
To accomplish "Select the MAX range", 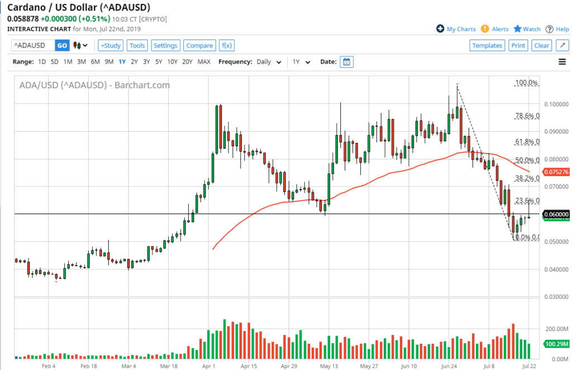I will click(x=204, y=62).
